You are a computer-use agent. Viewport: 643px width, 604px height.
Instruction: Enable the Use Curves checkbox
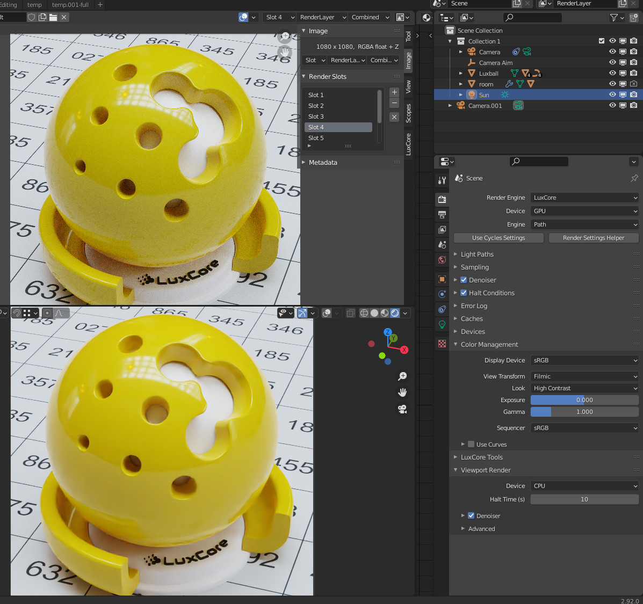[x=471, y=445]
